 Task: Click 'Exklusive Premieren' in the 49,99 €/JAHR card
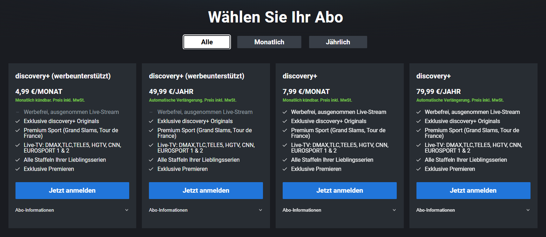[183, 169]
